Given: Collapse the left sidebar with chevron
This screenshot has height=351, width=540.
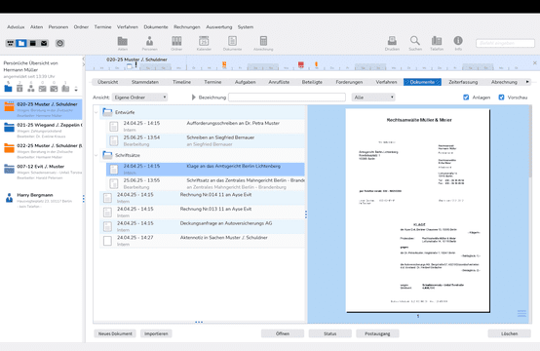Looking at the screenshot, I should (x=84, y=59).
